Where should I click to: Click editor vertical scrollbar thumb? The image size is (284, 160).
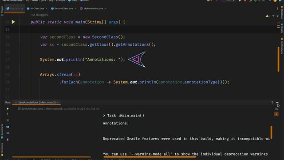pos(278,59)
